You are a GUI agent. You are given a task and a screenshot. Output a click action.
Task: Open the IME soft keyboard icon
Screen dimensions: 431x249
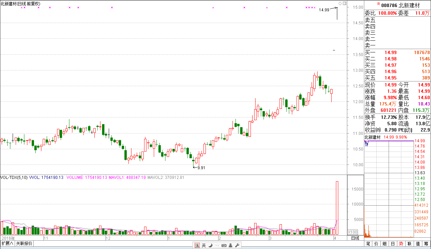coord(224,246)
